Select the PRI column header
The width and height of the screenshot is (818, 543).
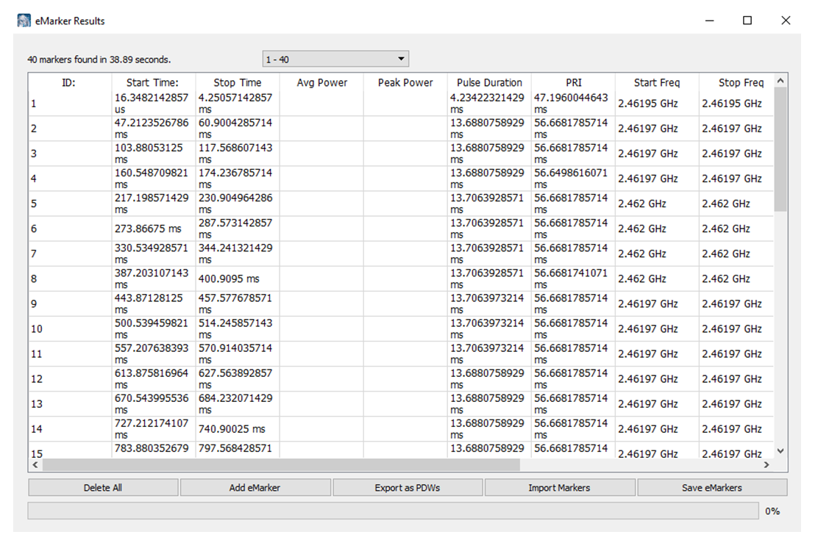coord(573,83)
